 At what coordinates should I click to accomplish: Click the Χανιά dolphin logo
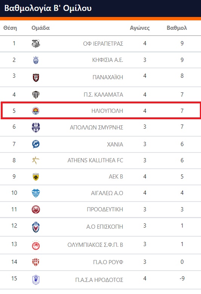click(x=36, y=144)
